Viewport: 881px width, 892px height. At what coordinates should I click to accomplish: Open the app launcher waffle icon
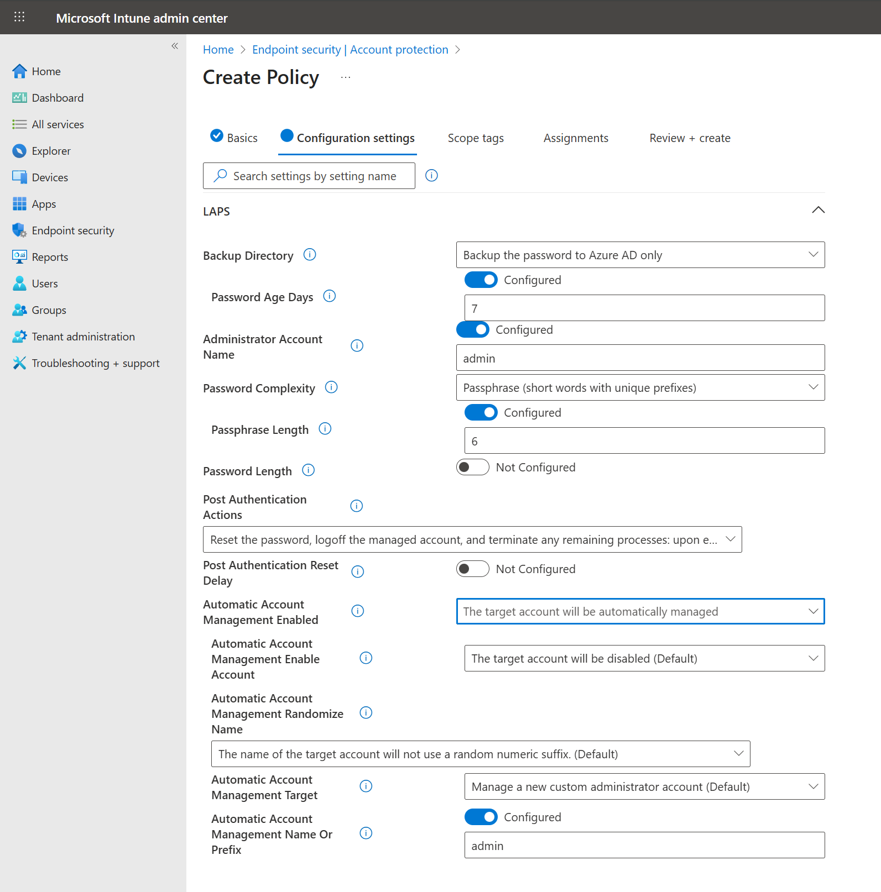[19, 17]
